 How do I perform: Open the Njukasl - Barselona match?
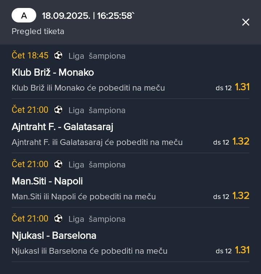coord(54,235)
